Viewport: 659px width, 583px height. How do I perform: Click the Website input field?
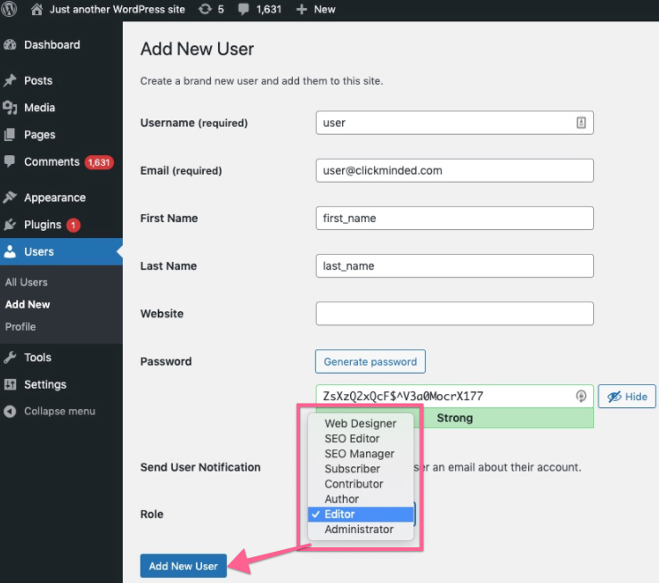click(454, 314)
